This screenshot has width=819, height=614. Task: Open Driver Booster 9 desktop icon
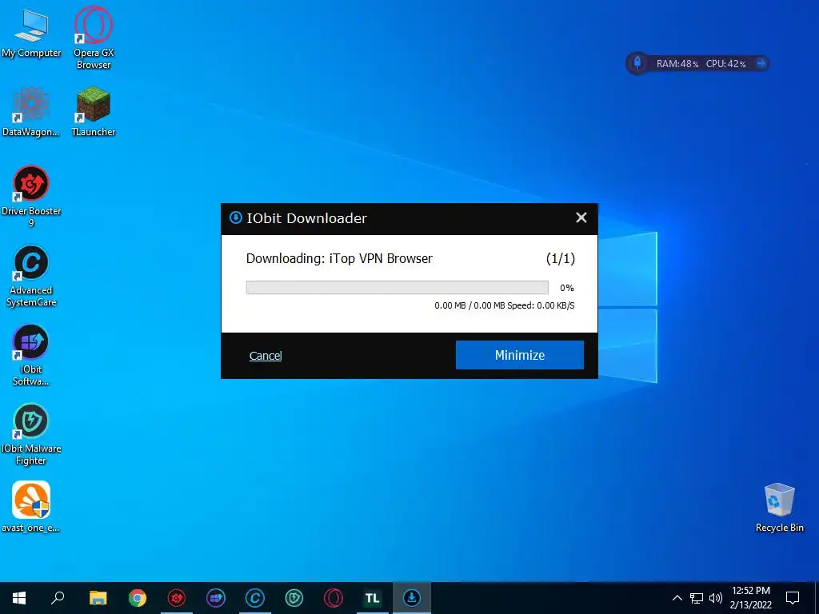point(31,197)
